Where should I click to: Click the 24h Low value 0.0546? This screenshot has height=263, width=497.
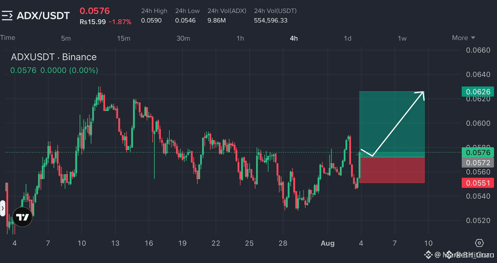[x=185, y=20]
